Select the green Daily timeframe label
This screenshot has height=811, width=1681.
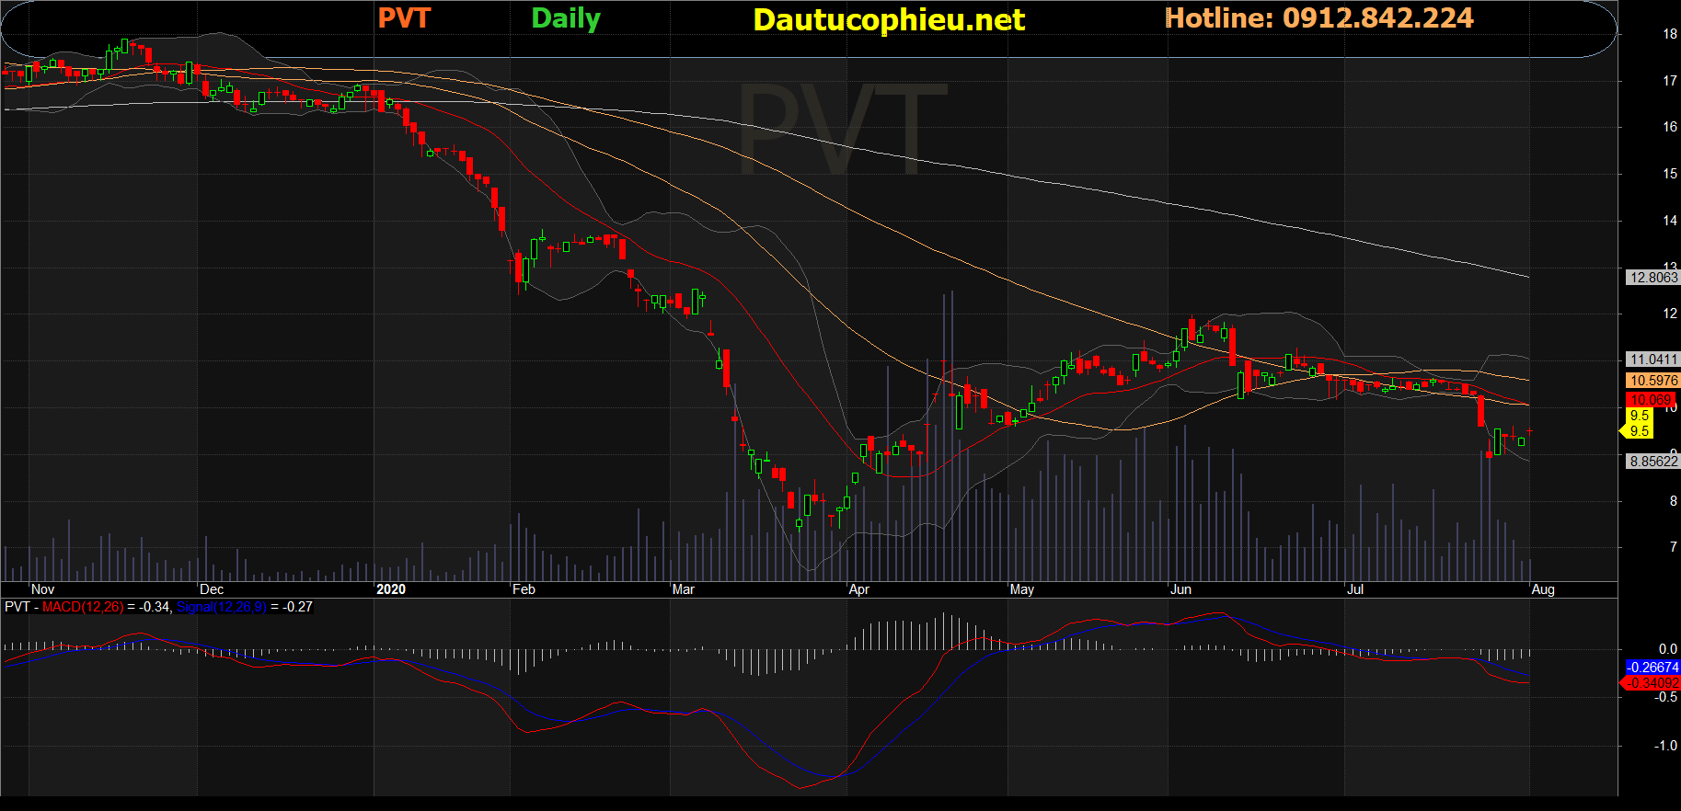click(x=566, y=18)
